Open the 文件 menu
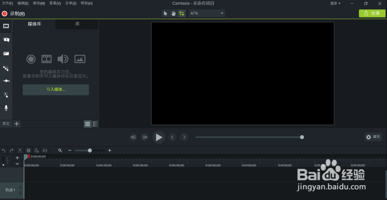 (x=7, y=3)
